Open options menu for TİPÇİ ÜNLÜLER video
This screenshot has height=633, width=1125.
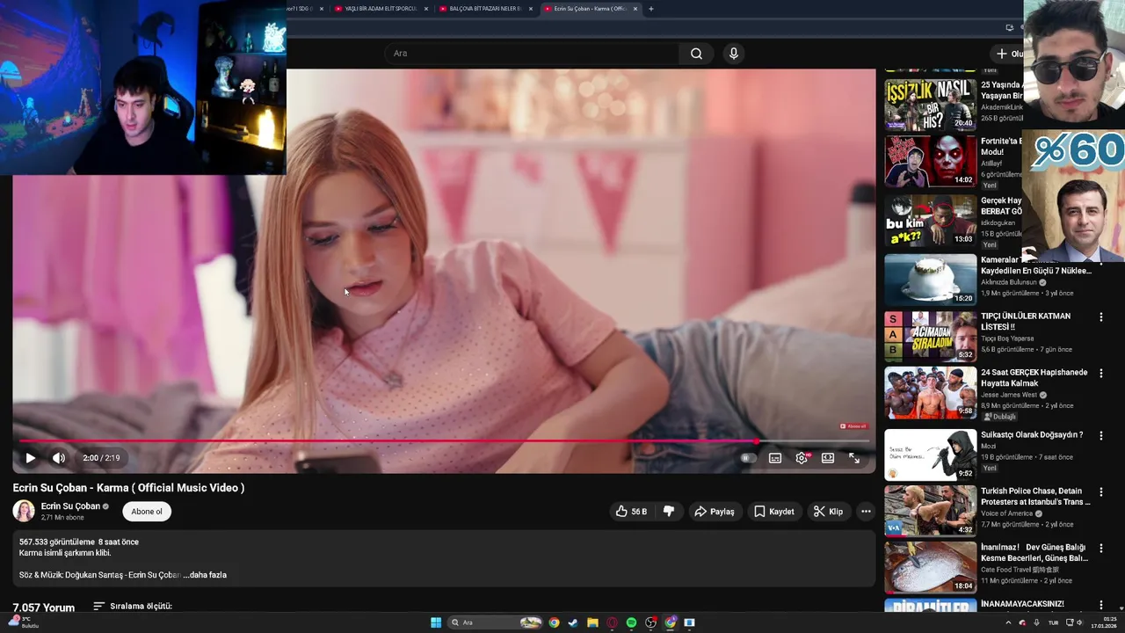1101,316
